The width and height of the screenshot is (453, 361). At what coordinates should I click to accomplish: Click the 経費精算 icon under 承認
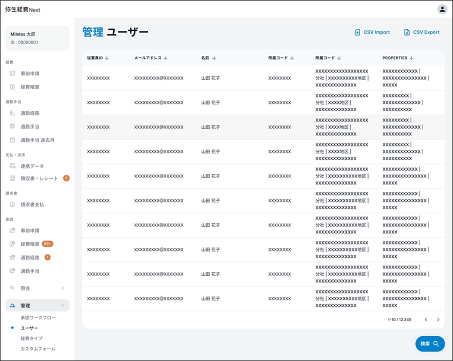click(x=12, y=243)
